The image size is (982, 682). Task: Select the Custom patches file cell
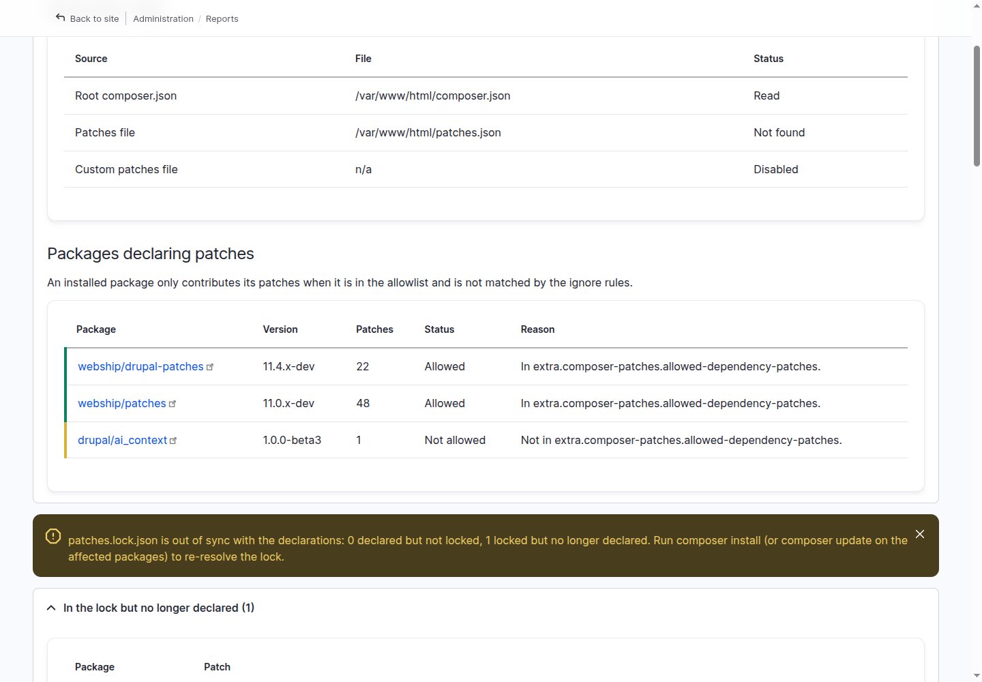click(x=126, y=169)
